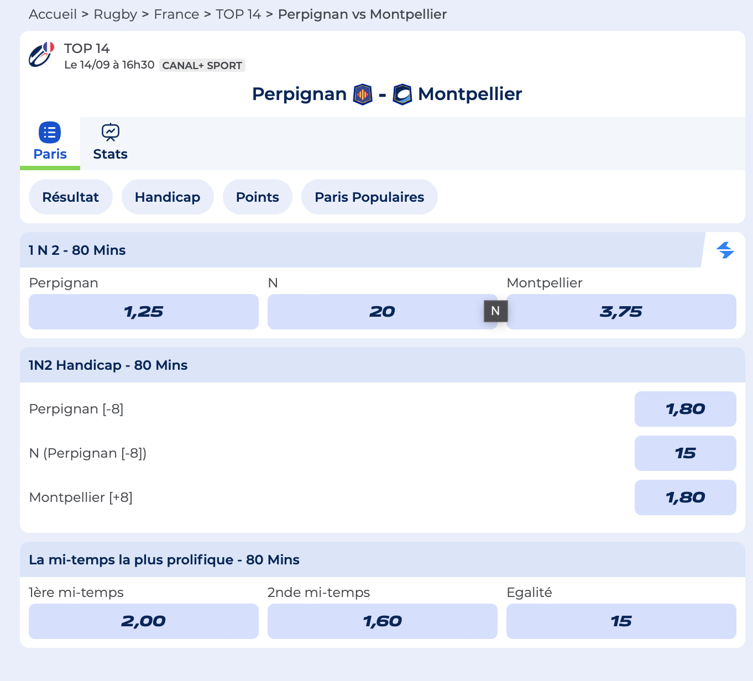Click the 'Egalité' label

[x=529, y=593]
